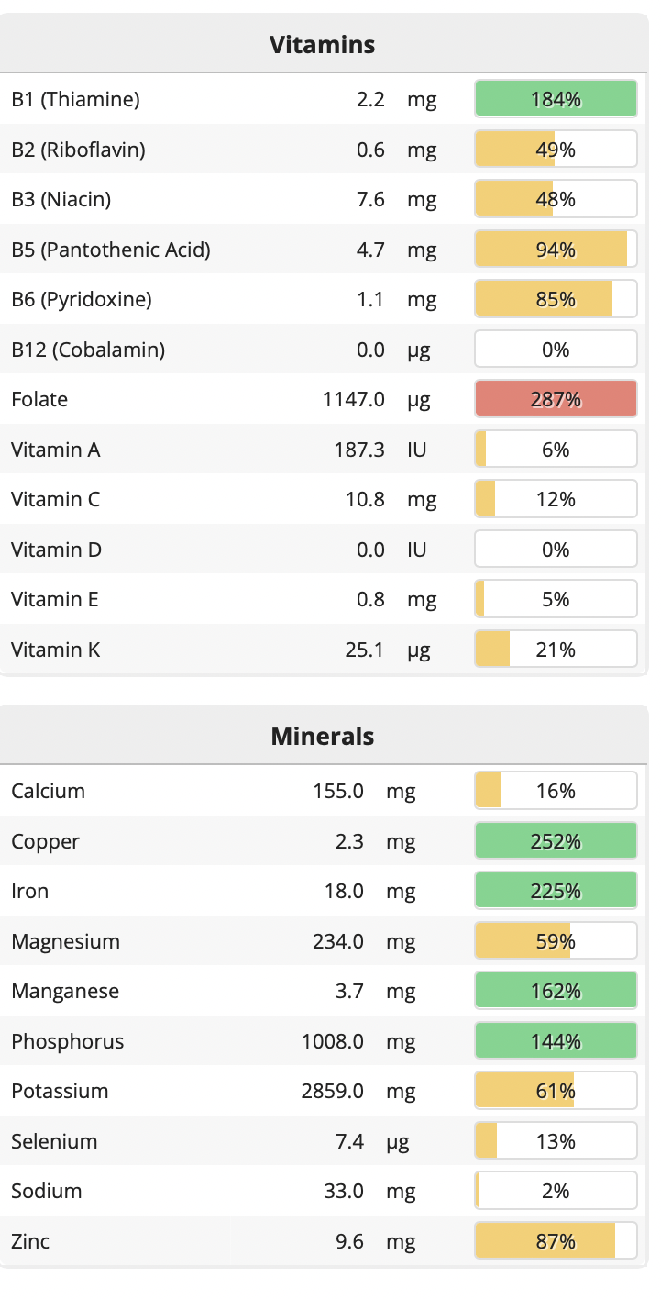
Task: Select the Phosphorus row label
Action: (x=68, y=1041)
